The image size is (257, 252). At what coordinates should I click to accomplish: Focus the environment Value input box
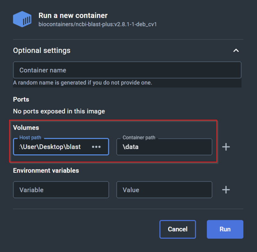[164, 190]
